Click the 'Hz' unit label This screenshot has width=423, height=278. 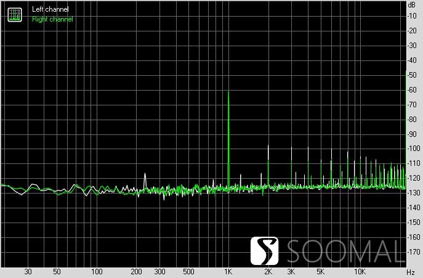click(410, 272)
